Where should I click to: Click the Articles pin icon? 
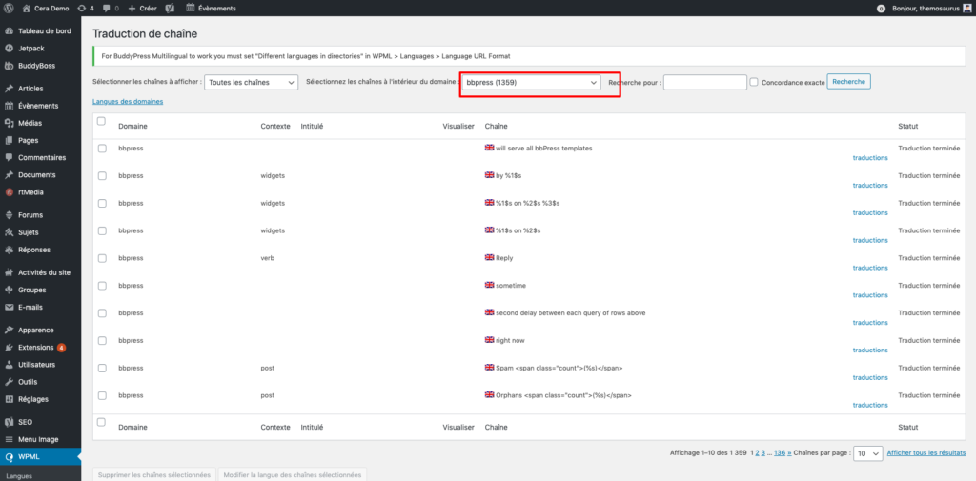9,89
